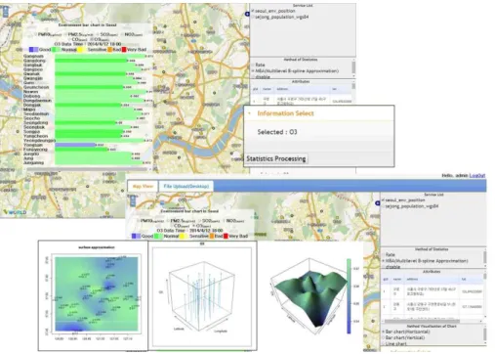Select SO2 radio in upper bar chart

click(98, 34)
